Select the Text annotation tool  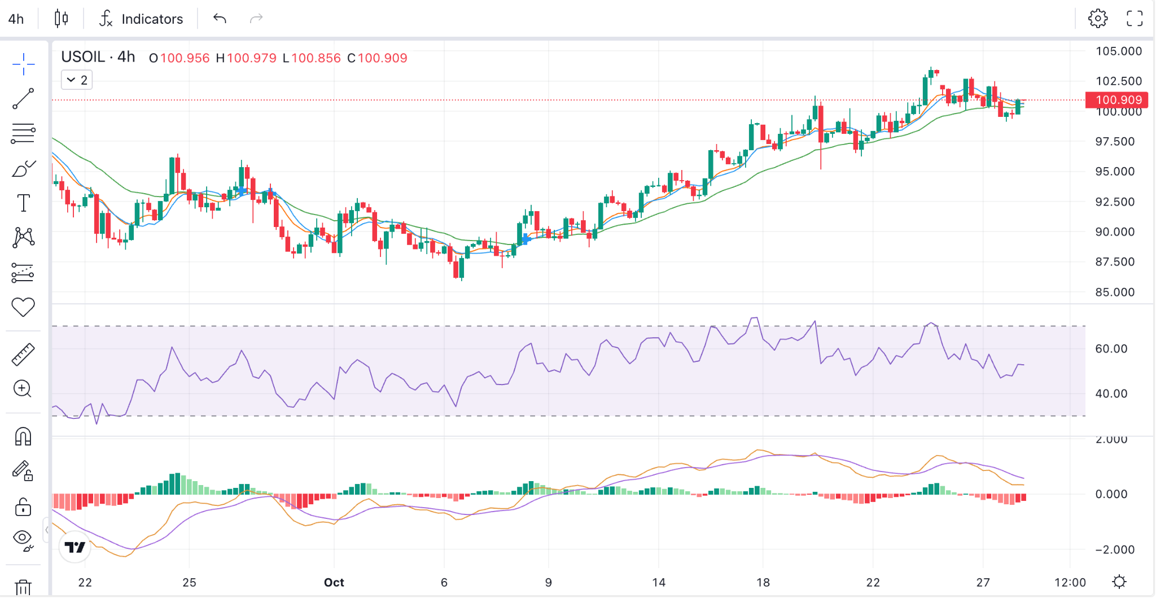[x=23, y=203]
